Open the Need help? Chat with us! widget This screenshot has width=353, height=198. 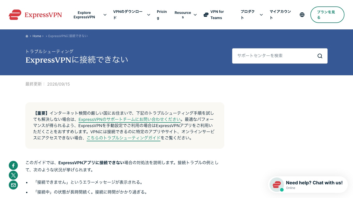308,185
